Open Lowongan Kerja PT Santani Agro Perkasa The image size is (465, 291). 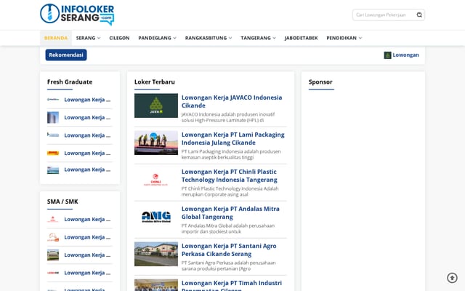coord(229,250)
